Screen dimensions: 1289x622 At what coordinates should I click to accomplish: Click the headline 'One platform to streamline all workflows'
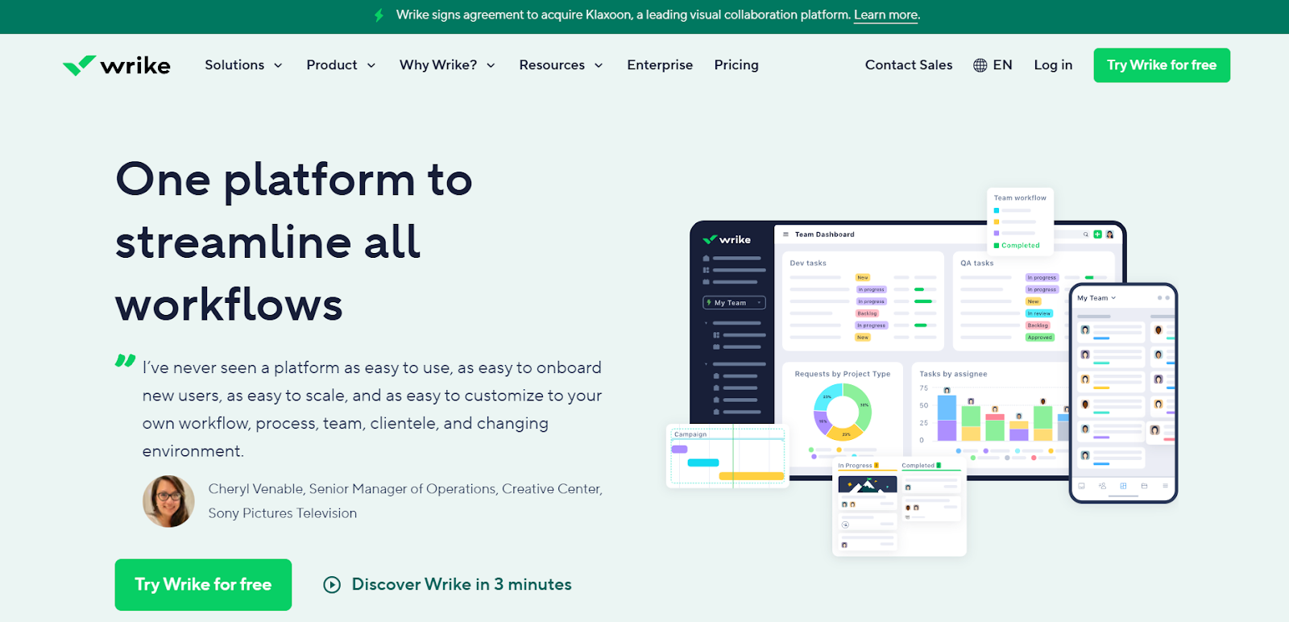pyautogui.click(x=294, y=242)
